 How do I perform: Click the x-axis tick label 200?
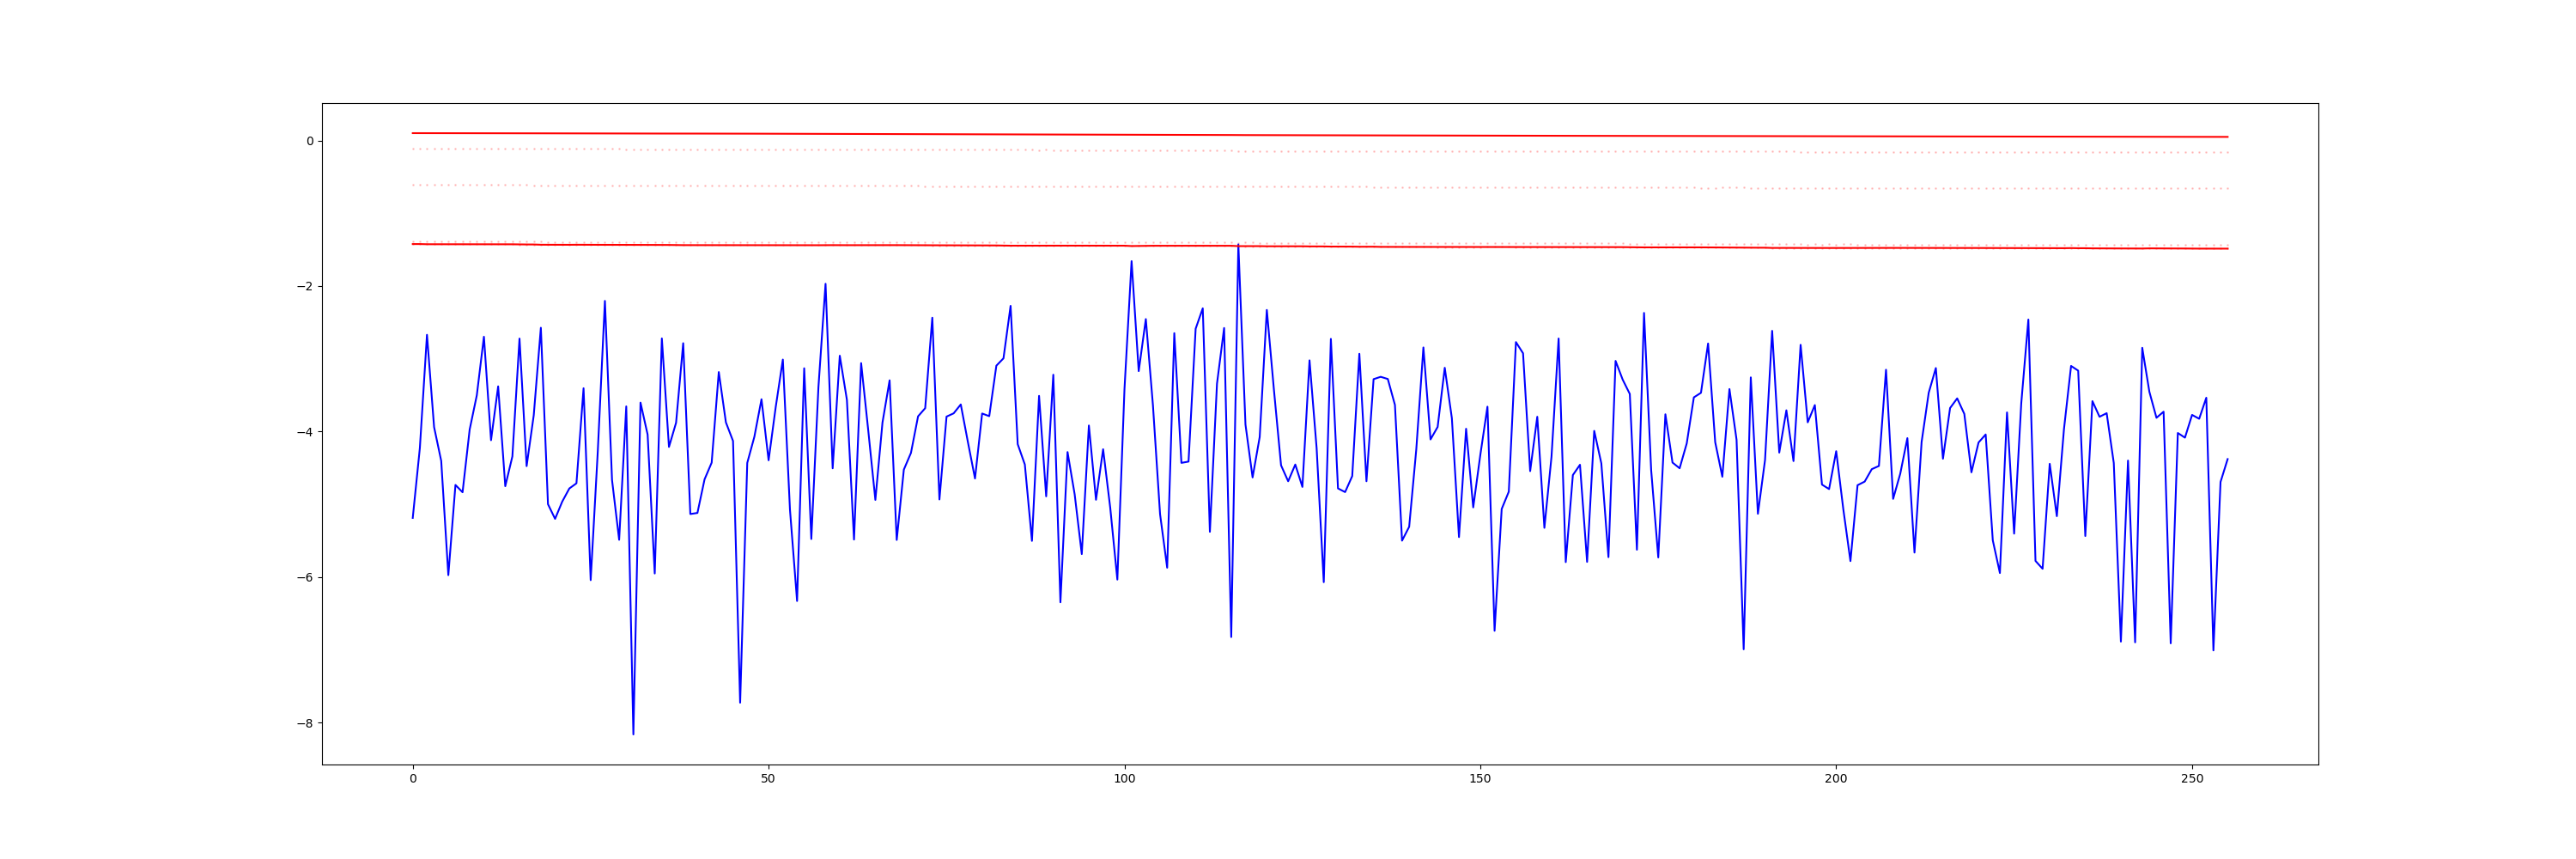click(x=1836, y=779)
